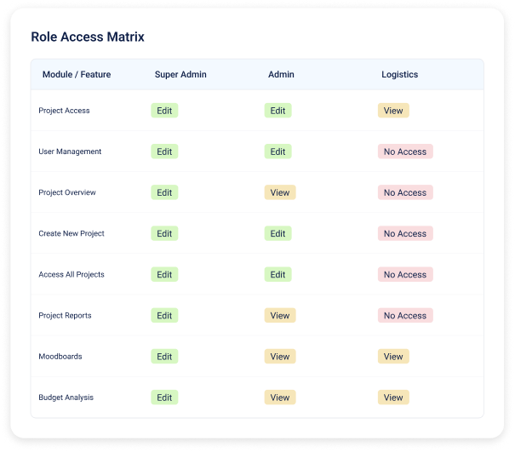The width and height of the screenshot is (515, 452).
Task: Select the Project Reports row label
Action: pos(65,316)
